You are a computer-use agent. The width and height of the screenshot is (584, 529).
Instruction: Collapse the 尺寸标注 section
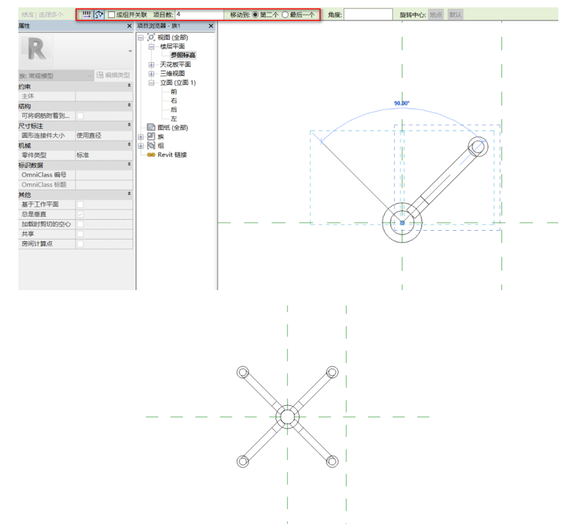tap(129, 125)
